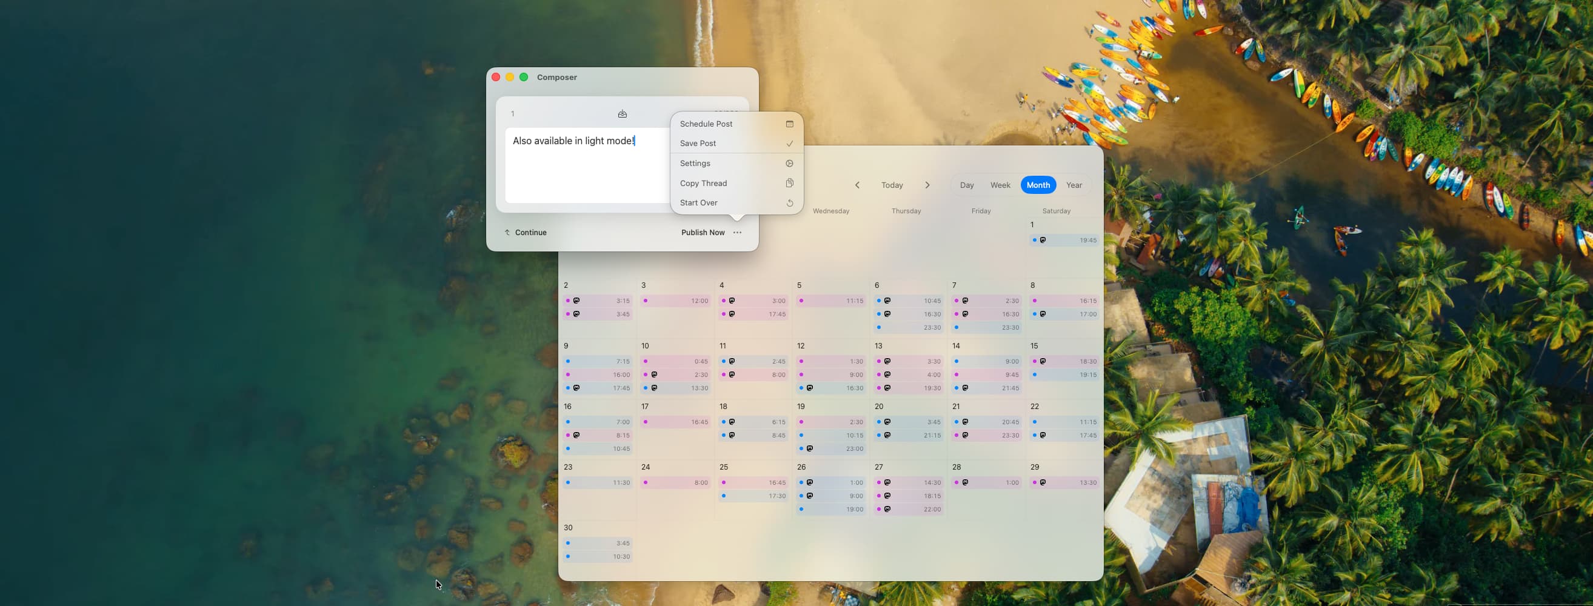The width and height of the screenshot is (1593, 606).
Task: Click the undo icon beside Start Over
Action: point(790,203)
